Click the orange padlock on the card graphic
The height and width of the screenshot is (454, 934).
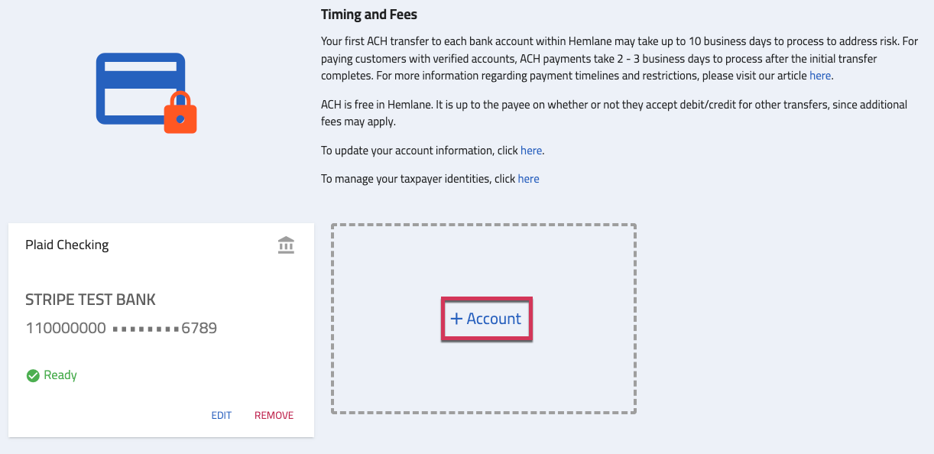coord(180,112)
